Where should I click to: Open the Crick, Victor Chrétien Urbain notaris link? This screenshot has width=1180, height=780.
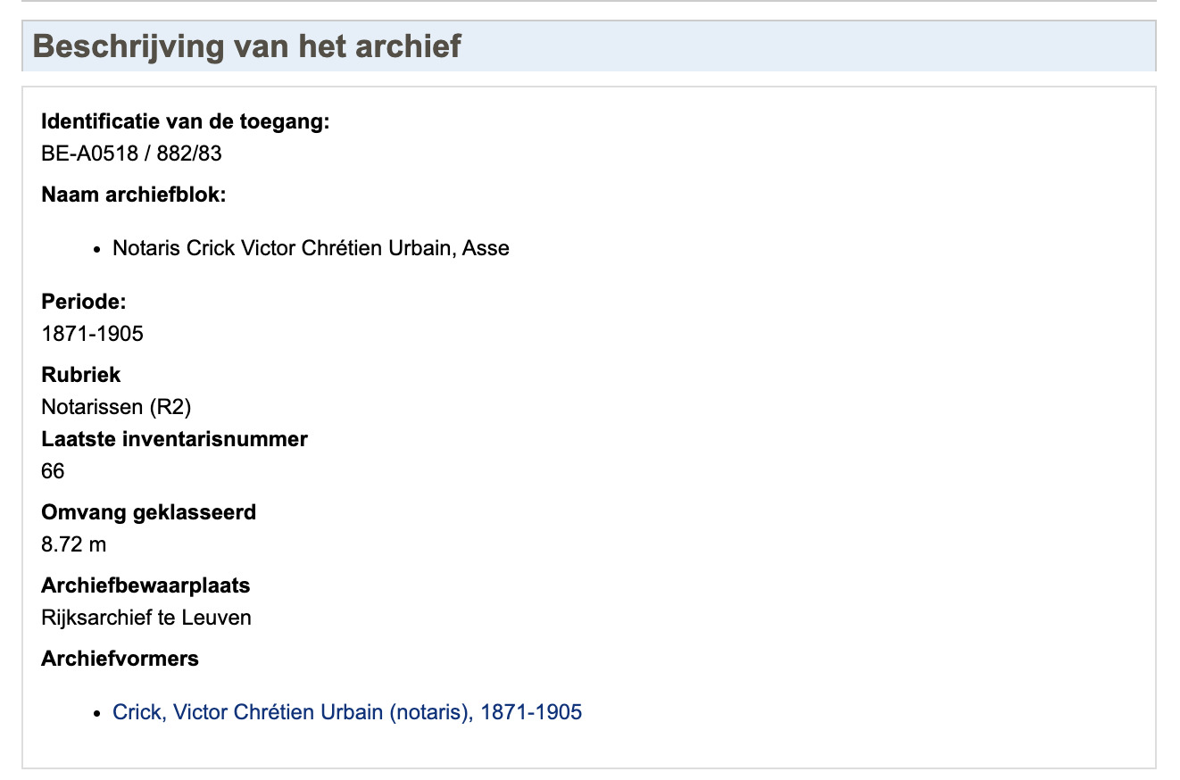point(347,712)
